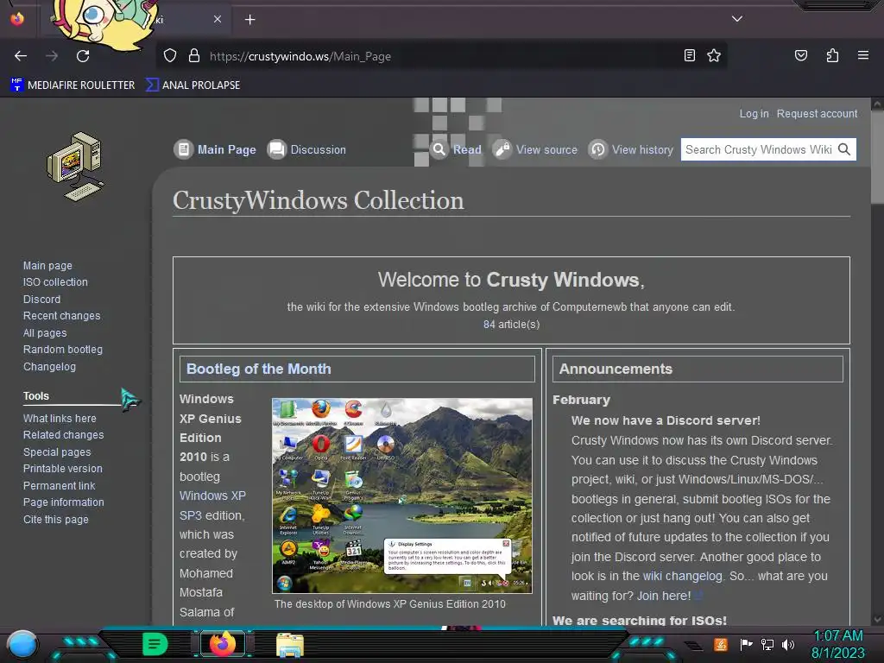Open the Genius Edition desktop thumbnail

402,496
